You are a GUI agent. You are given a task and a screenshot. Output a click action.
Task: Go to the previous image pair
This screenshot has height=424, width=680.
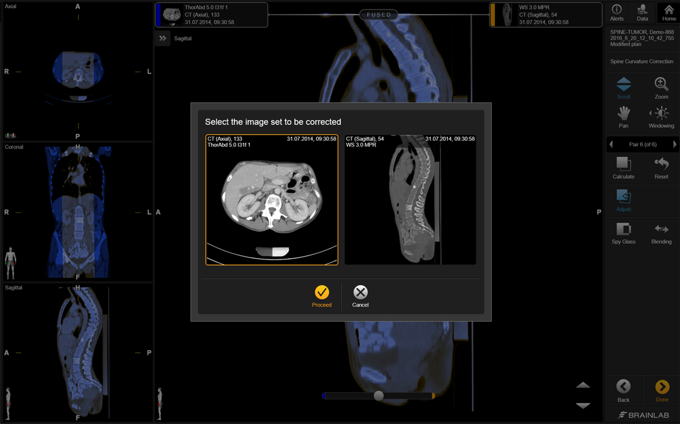tap(611, 144)
